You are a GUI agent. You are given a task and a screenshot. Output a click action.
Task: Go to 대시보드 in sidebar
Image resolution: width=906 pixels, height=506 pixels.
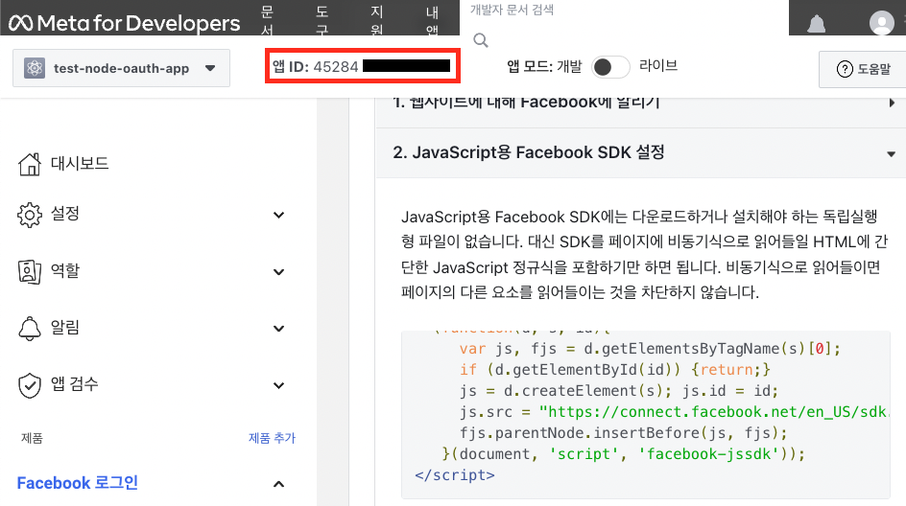[x=80, y=163]
